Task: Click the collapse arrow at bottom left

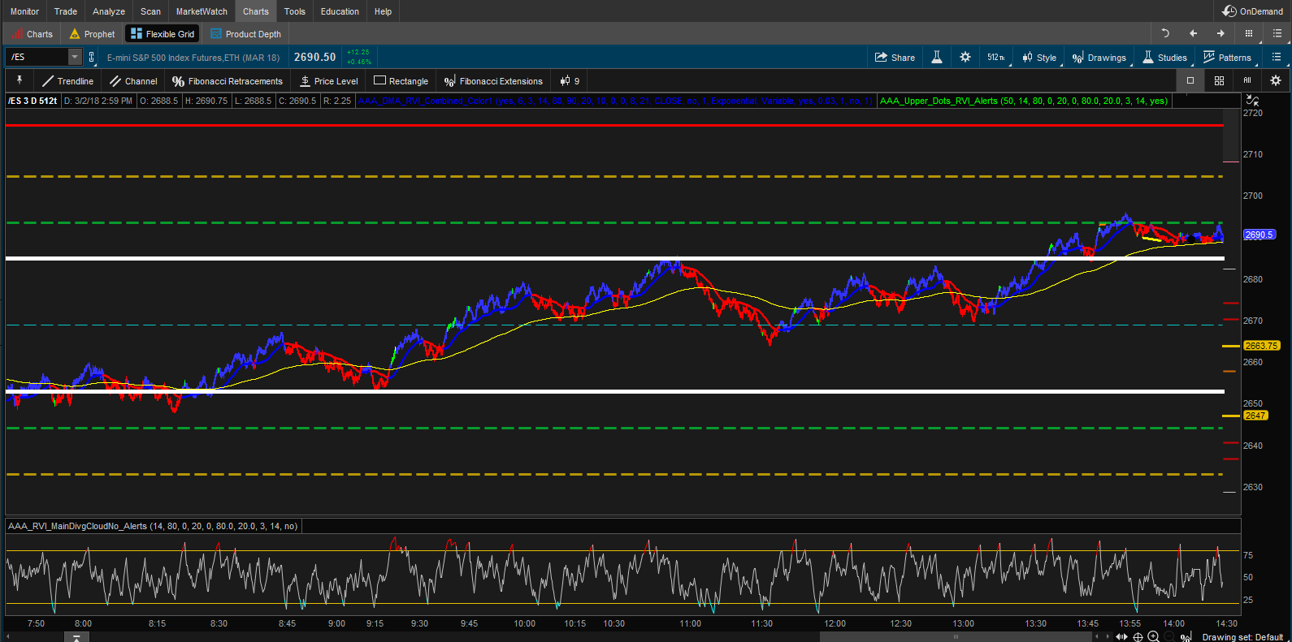Action: (76, 638)
